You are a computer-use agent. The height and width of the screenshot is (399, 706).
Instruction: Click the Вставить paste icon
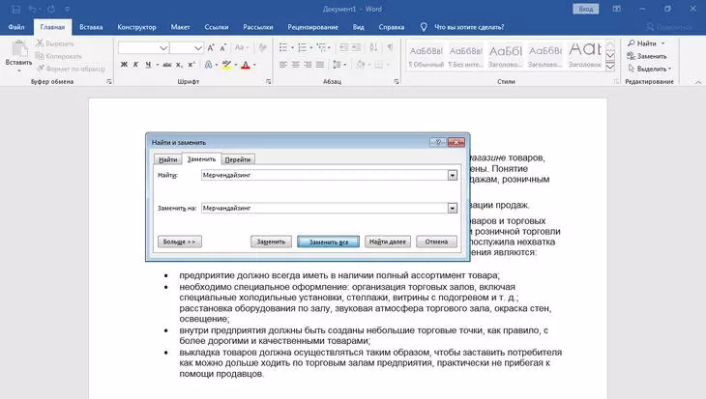[18, 49]
